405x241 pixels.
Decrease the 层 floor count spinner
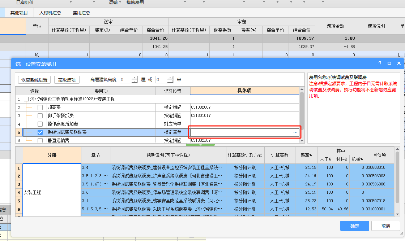tap(135, 82)
